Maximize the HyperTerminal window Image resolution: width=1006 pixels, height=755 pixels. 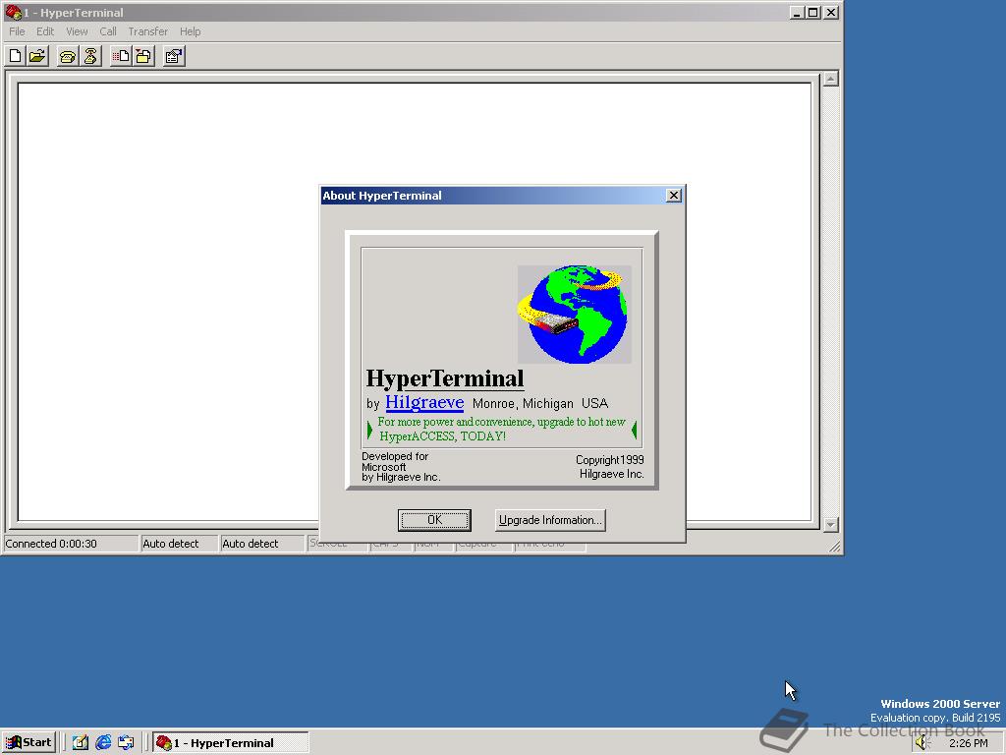point(813,12)
